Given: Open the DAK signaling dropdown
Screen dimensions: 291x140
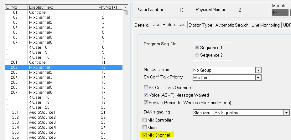Looking at the screenshot, I should tap(286, 112).
